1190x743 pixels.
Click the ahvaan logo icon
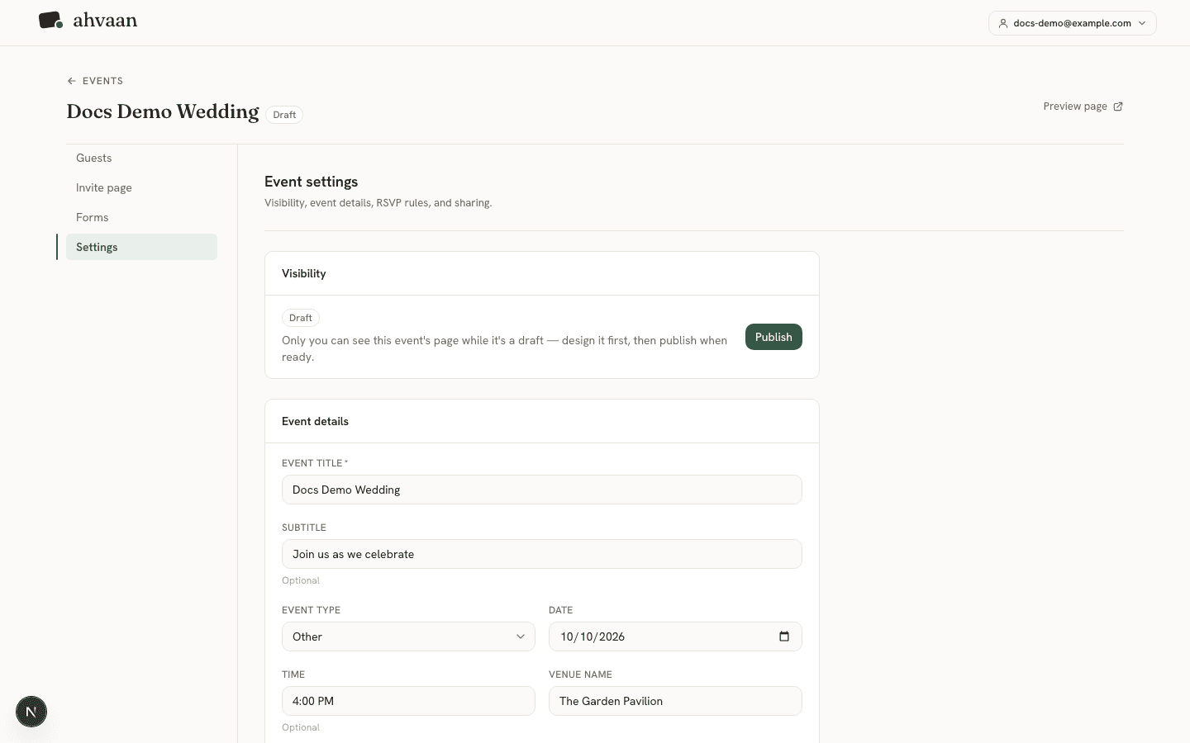[x=50, y=21]
